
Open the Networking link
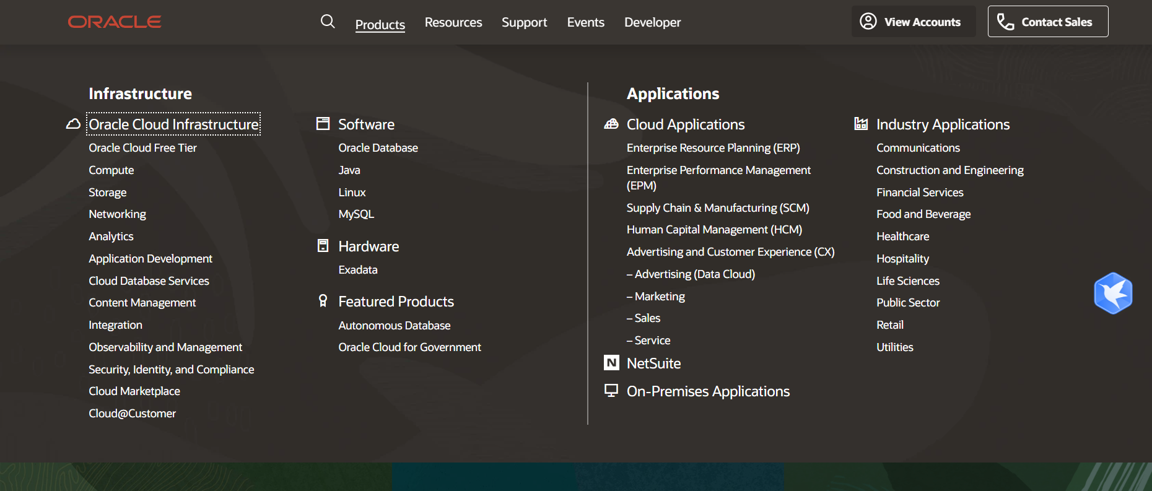[118, 214]
